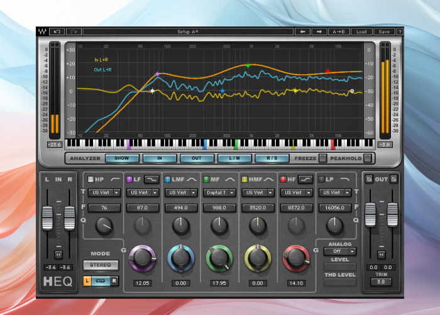Viewport: 440px width, 315px height.
Task: Open the MF band Digital 1 type dropdown
Action: (x=219, y=192)
